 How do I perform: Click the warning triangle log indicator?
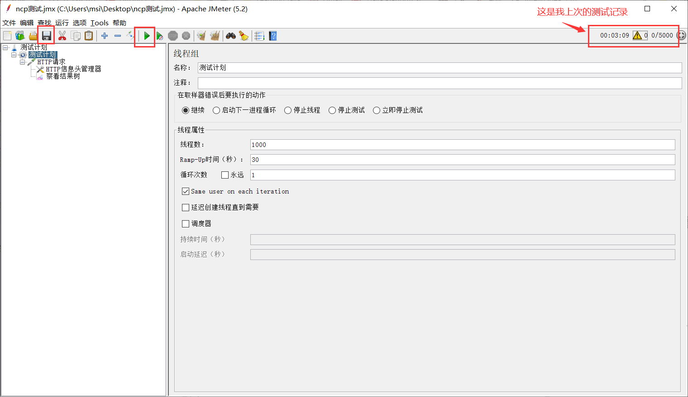coord(637,35)
